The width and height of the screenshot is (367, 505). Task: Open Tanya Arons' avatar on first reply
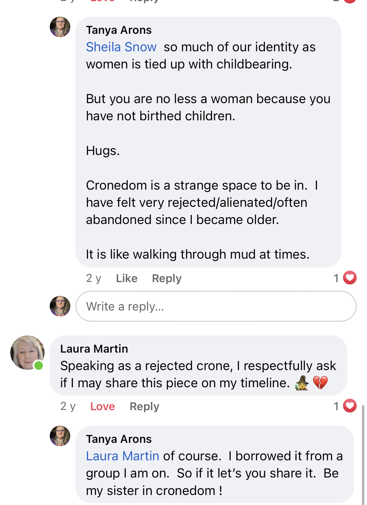click(x=60, y=27)
